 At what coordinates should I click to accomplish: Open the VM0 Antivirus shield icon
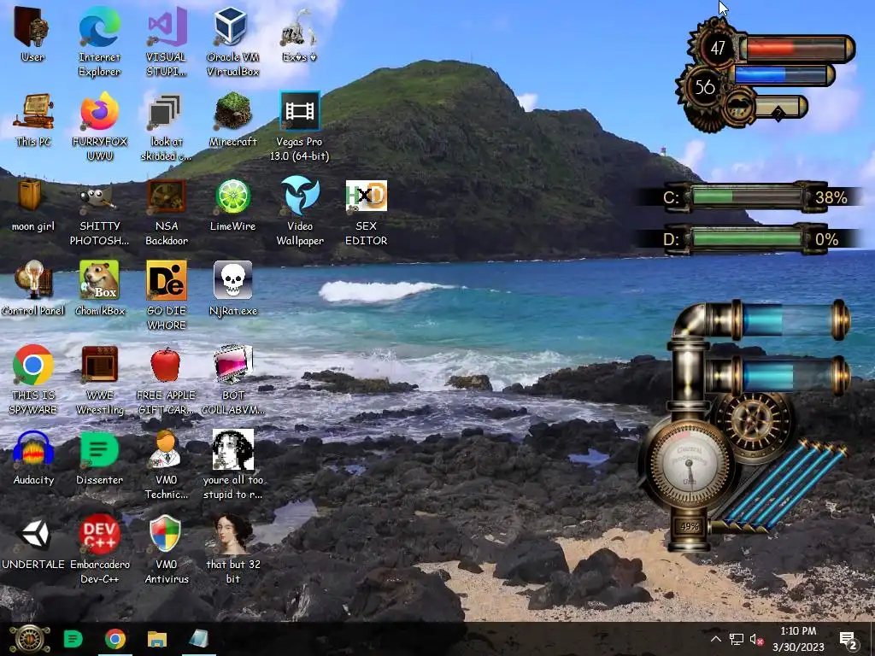coord(166,549)
